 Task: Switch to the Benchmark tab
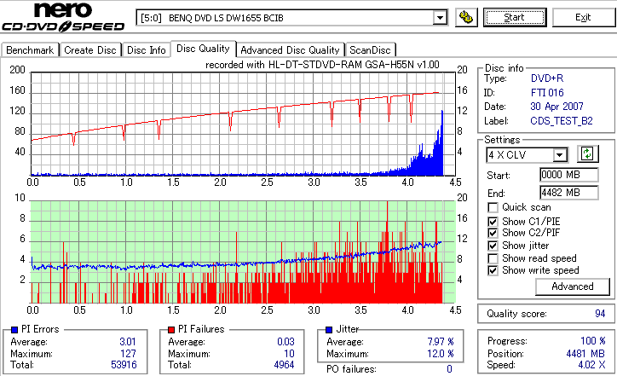pos(30,50)
